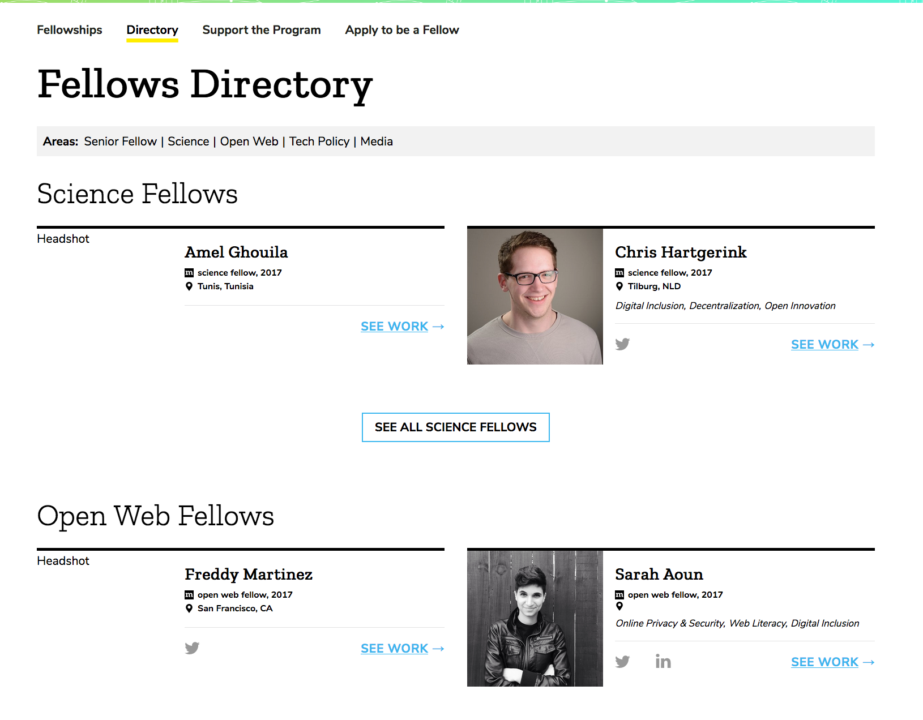This screenshot has width=923, height=720.
Task: Select the Directory nav item
Action: tap(152, 30)
